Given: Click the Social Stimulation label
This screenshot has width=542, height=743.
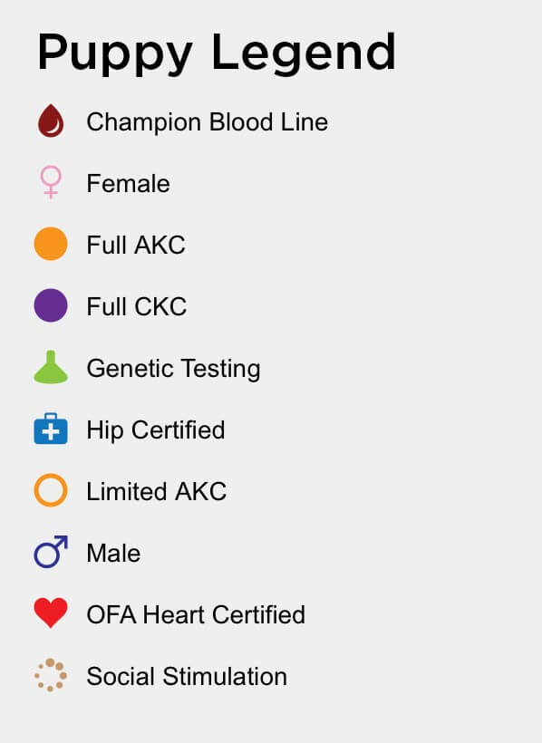Looking at the screenshot, I should [187, 676].
